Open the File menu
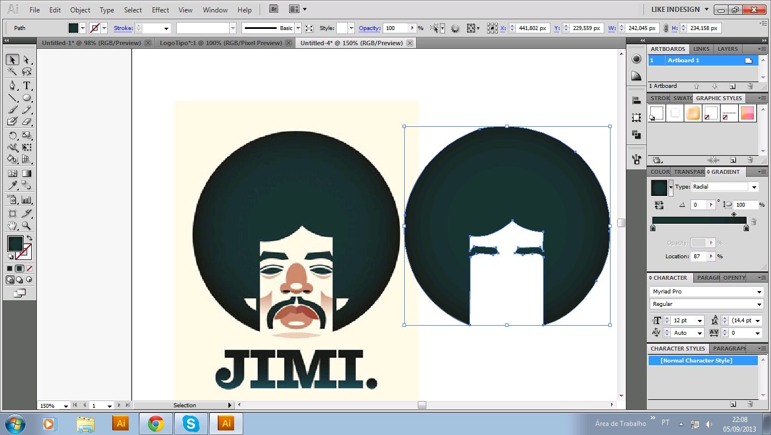Viewport: 771px width, 435px height. (x=35, y=10)
